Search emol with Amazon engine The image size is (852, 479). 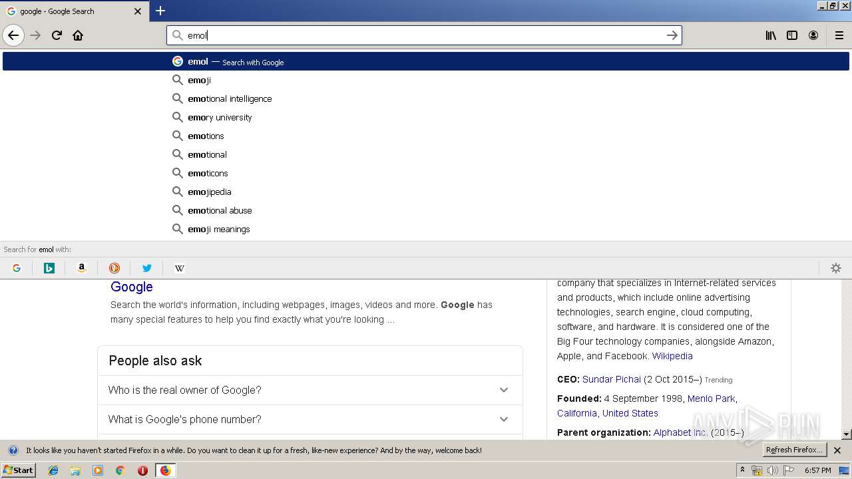click(82, 268)
